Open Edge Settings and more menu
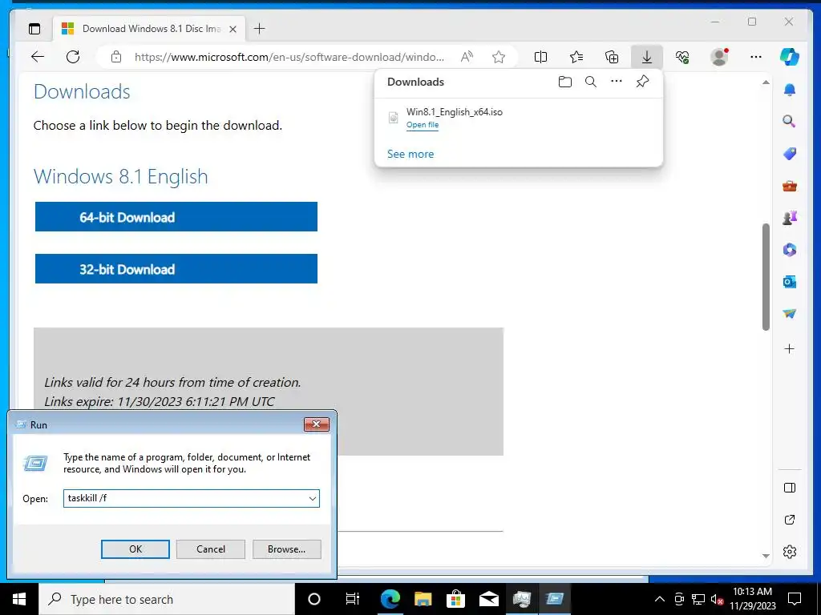 [755, 57]
